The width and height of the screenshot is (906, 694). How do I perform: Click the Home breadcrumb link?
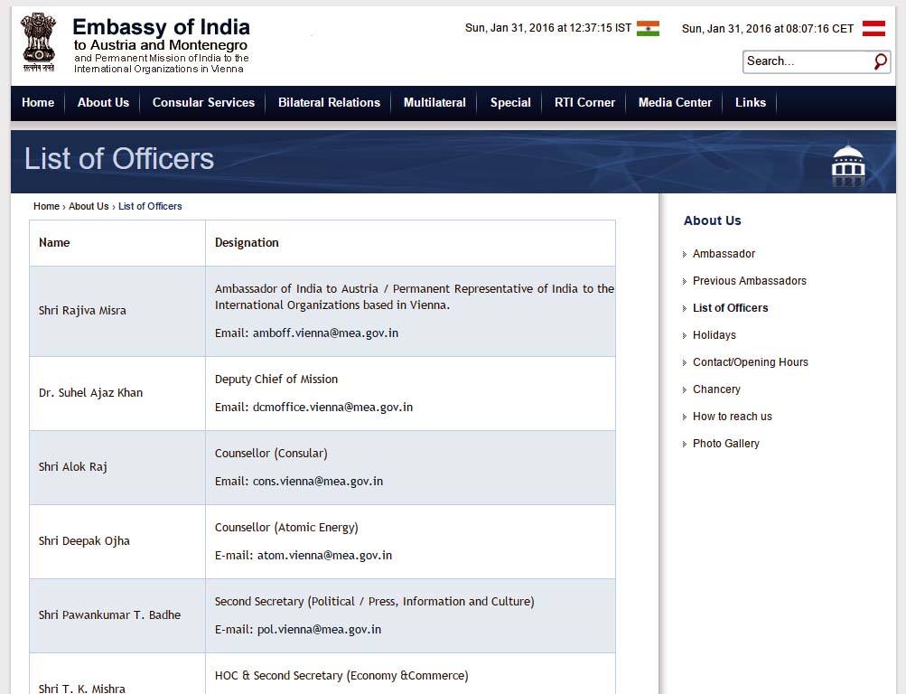click(46, 206)
